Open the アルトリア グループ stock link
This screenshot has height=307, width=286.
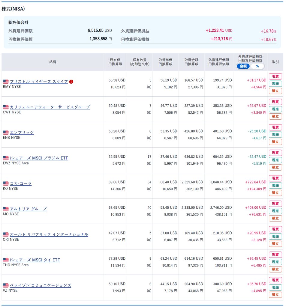point(28,209)
